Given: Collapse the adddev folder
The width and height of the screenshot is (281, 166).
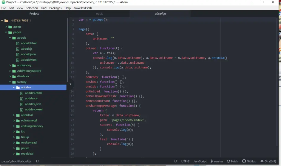Looking at the screenshot, I should [14, 87].
